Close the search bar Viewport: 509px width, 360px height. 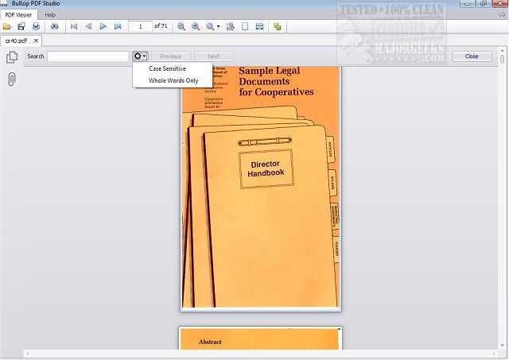coord(472,56)
